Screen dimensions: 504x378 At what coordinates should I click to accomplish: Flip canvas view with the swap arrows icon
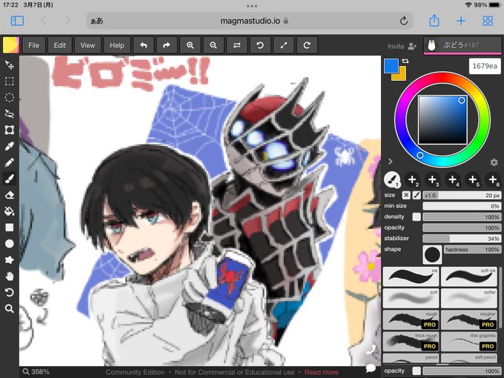pos(237,45)
